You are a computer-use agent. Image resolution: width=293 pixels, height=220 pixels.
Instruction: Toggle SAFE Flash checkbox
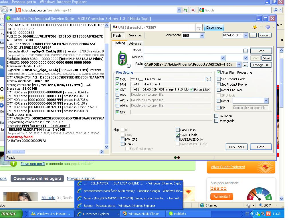(178, 135)
